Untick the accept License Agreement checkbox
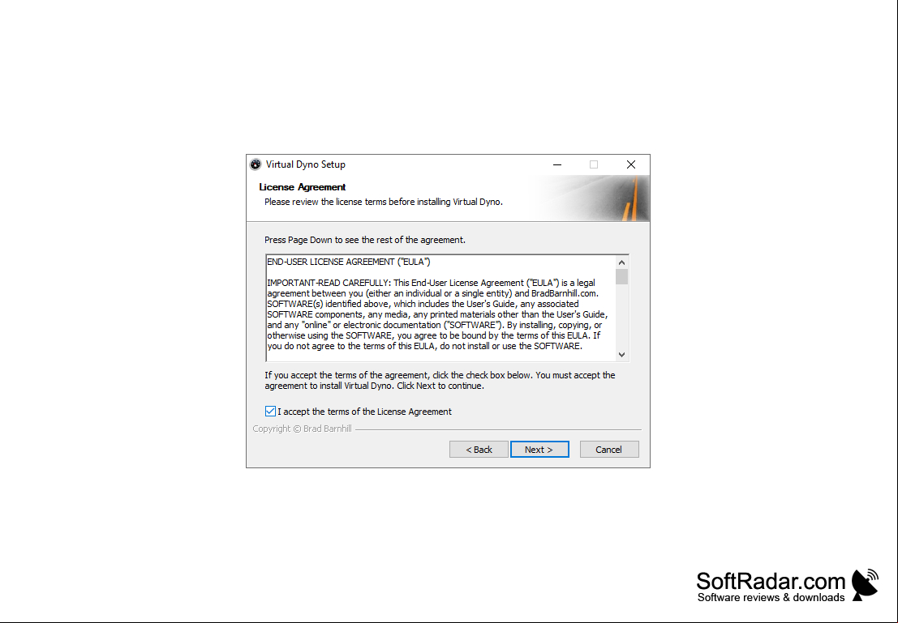The width and height of the screenshot is (898, 623). (x=270, y=412)
